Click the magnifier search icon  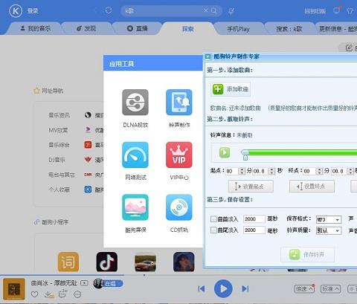click(x=213, y=10)
